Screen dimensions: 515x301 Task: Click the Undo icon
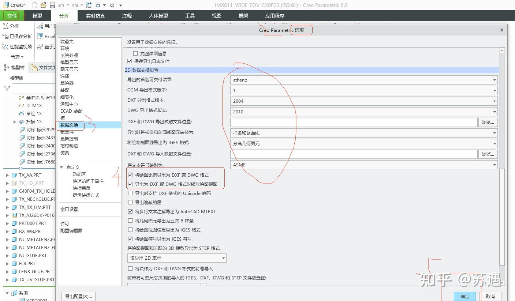pos(61,5)
